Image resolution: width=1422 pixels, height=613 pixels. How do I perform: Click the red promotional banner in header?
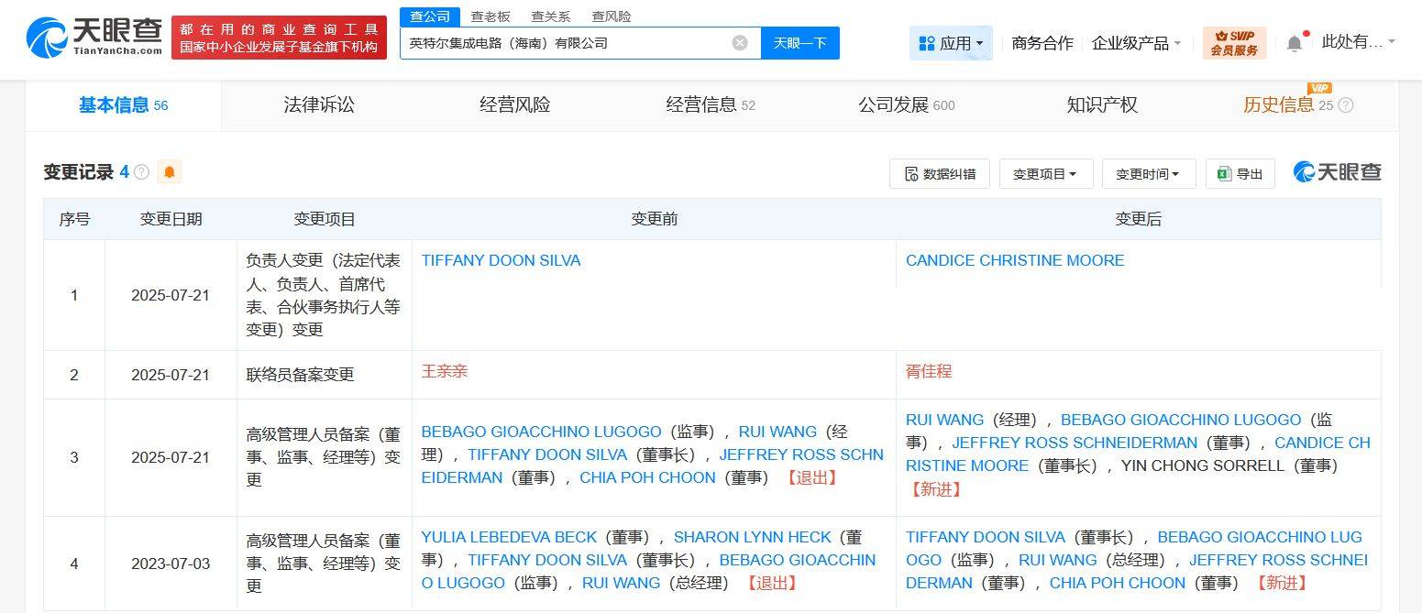[279, 38]
